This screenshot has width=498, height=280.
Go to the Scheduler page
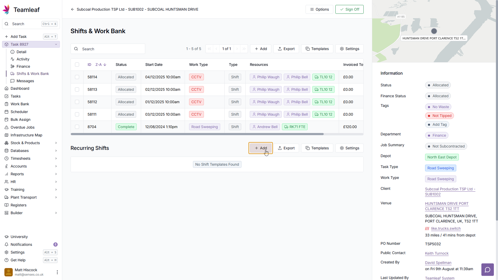click(x=19, y=112)
